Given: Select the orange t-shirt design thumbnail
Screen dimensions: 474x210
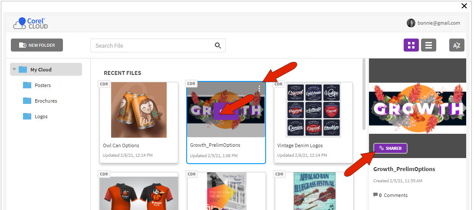Looking at the screenshot, I should 139,193.
